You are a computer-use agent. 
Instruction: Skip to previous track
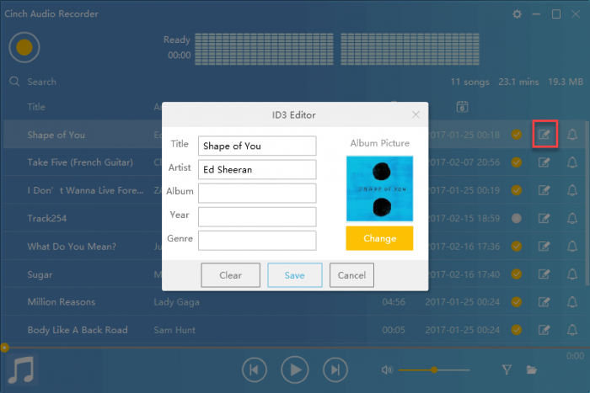(255, 370)
